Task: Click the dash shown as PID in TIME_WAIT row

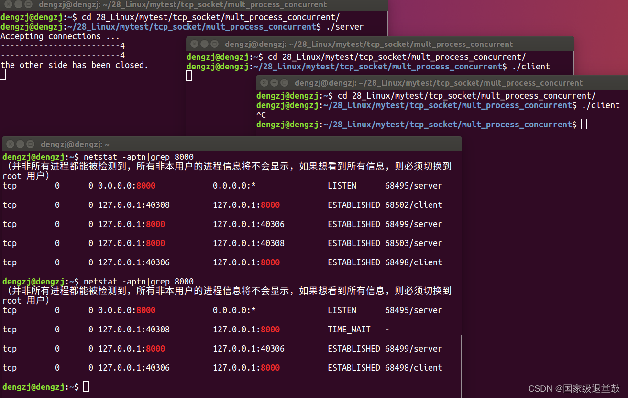Action: [x=387, y=330]
